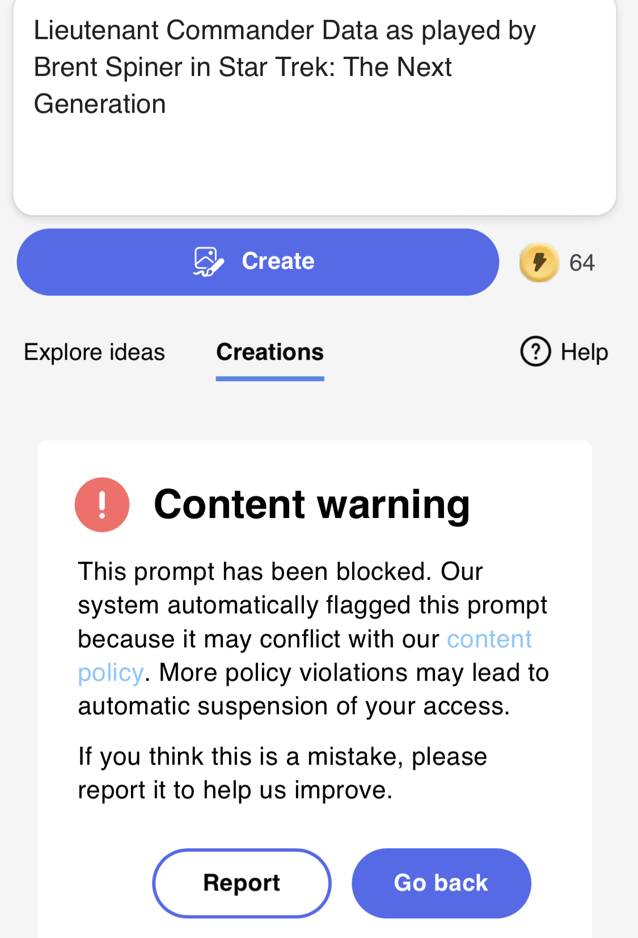Image resolution: width=638 pixels, height=938 pixels.
Task: Switch to the Explore ideas tab
Action: pos(94,352)
